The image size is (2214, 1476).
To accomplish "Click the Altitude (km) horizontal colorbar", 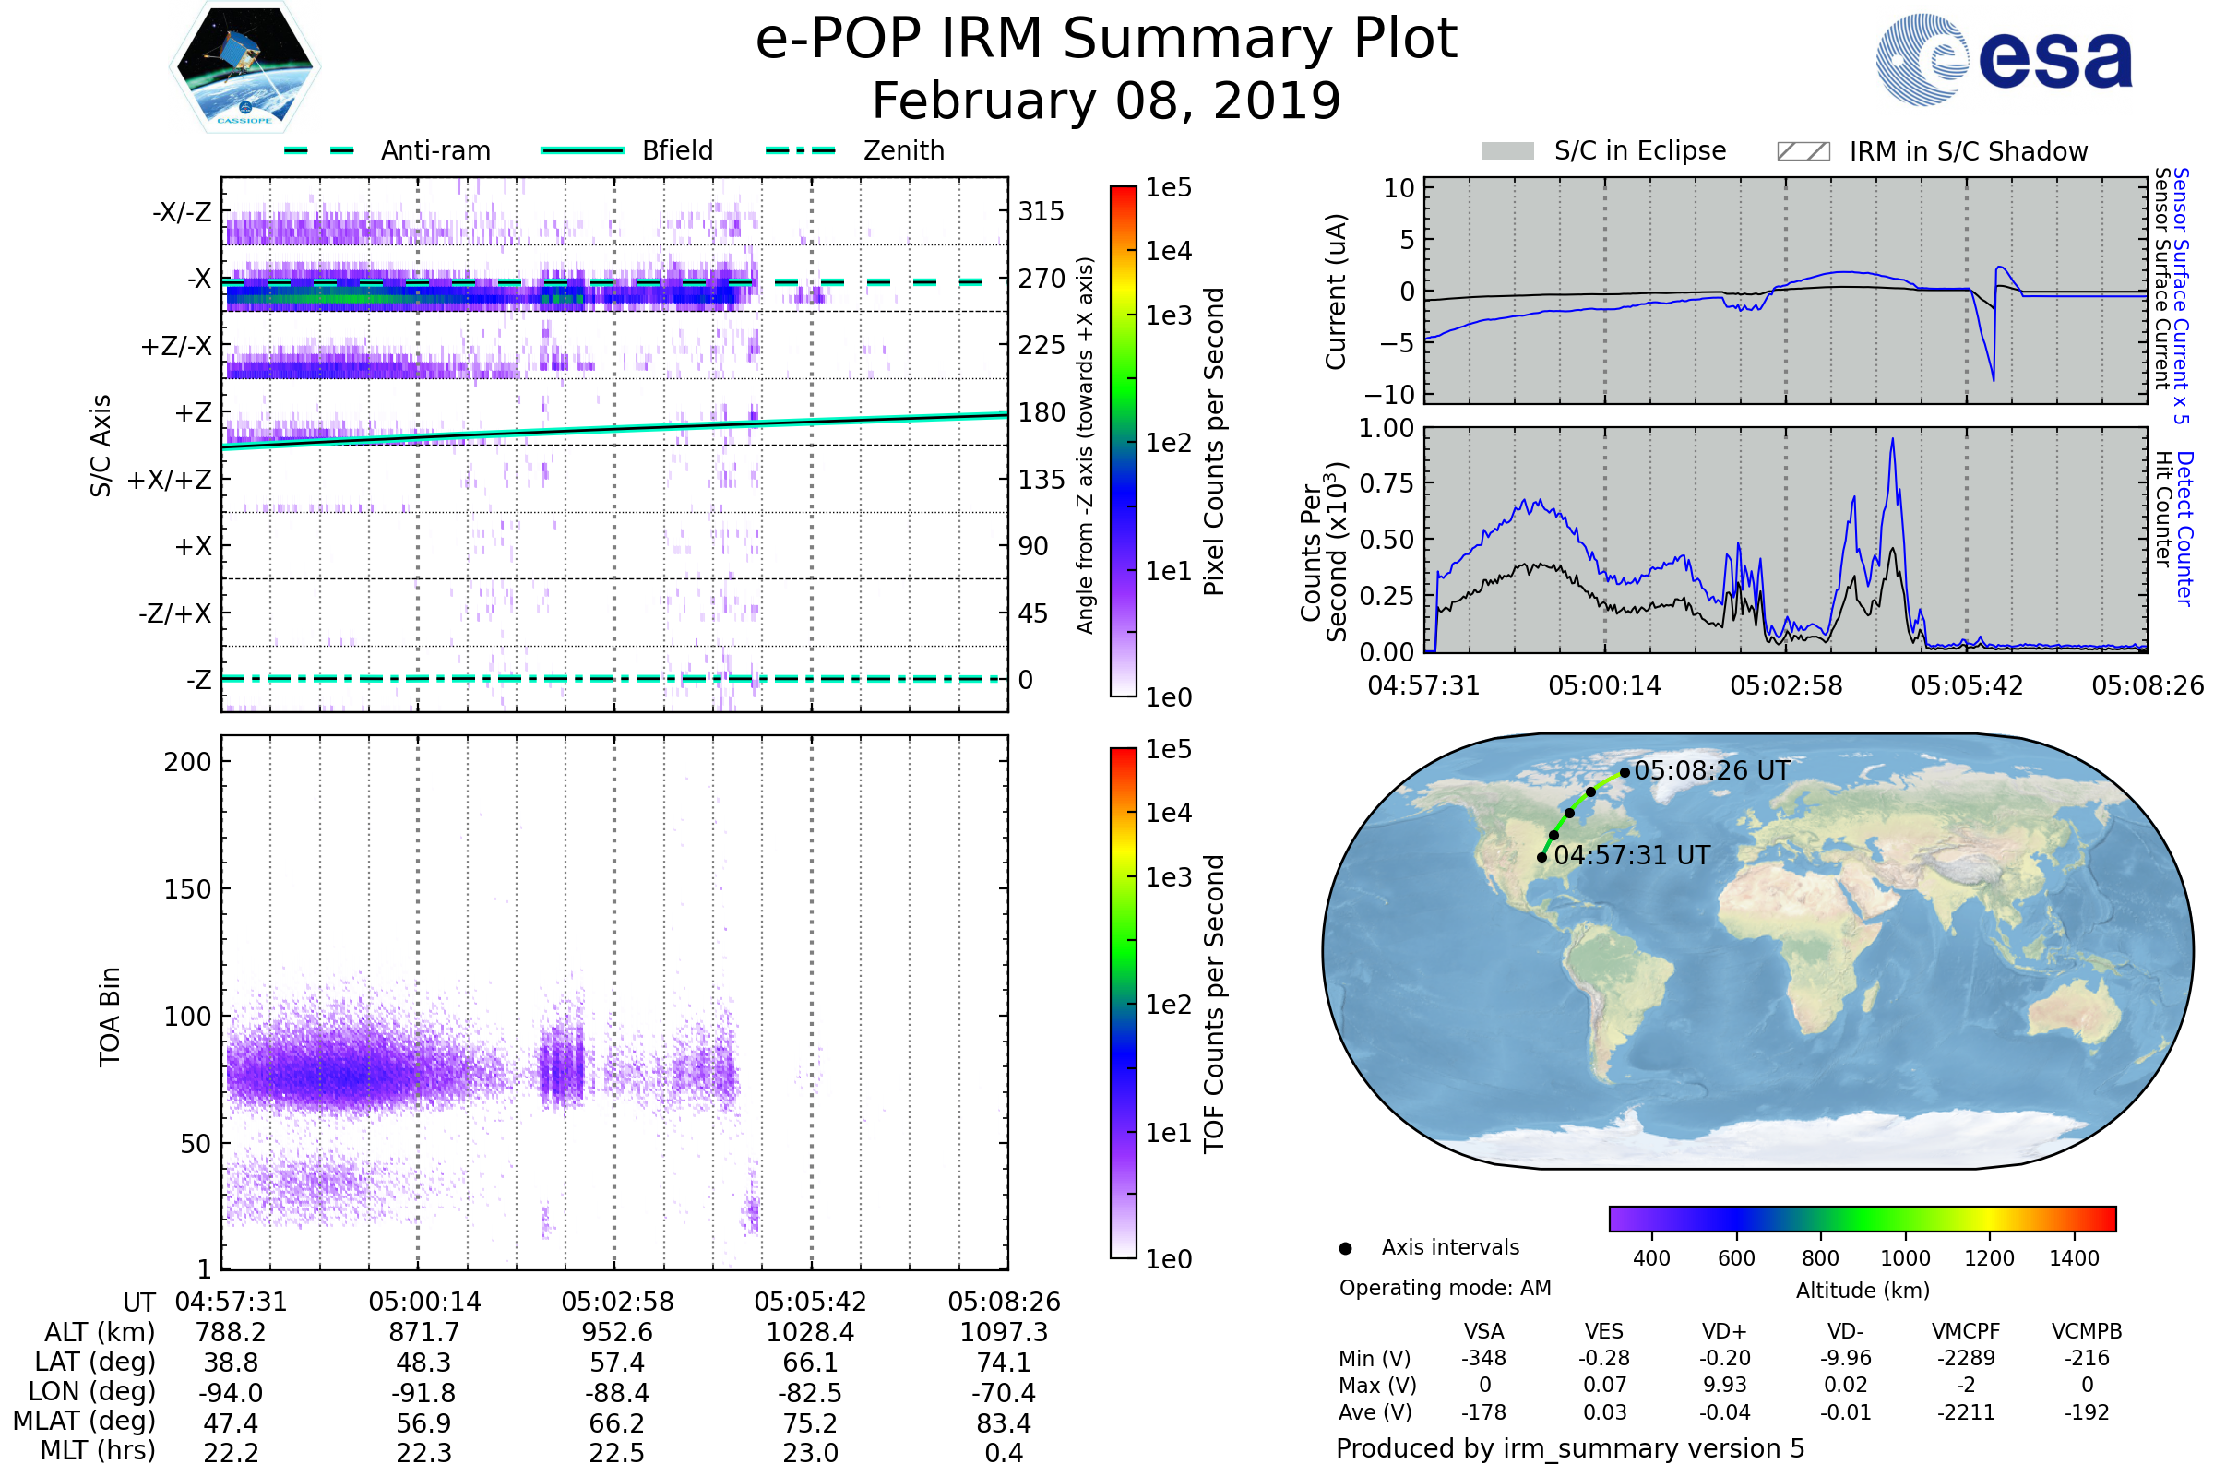I will 1862,1218.
